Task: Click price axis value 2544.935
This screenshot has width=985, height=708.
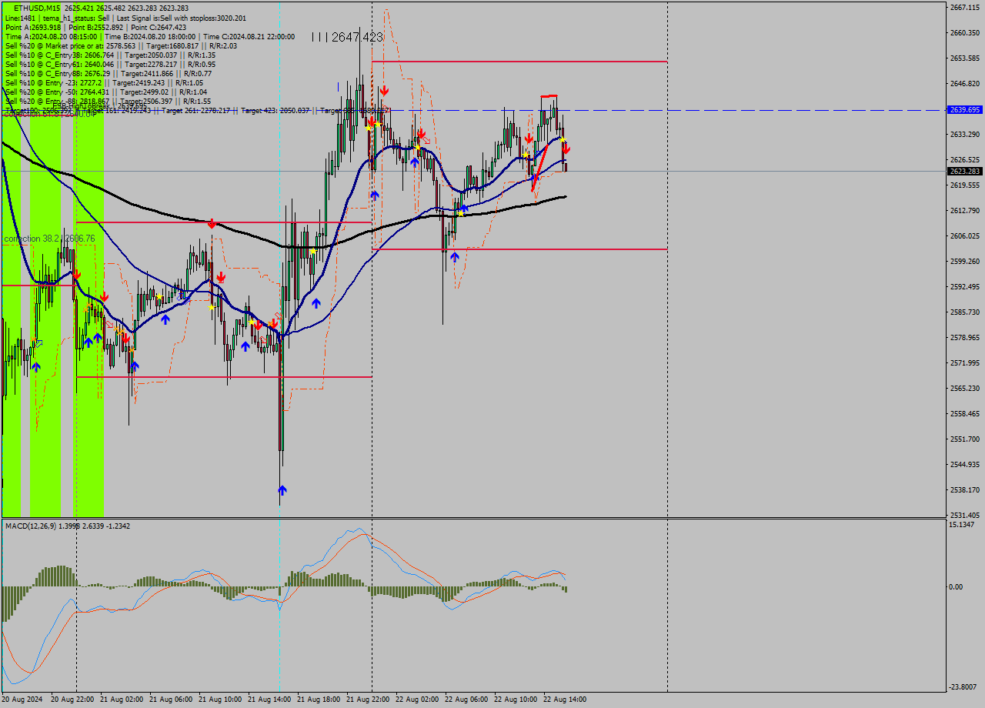Action: [x=964, y=465]
